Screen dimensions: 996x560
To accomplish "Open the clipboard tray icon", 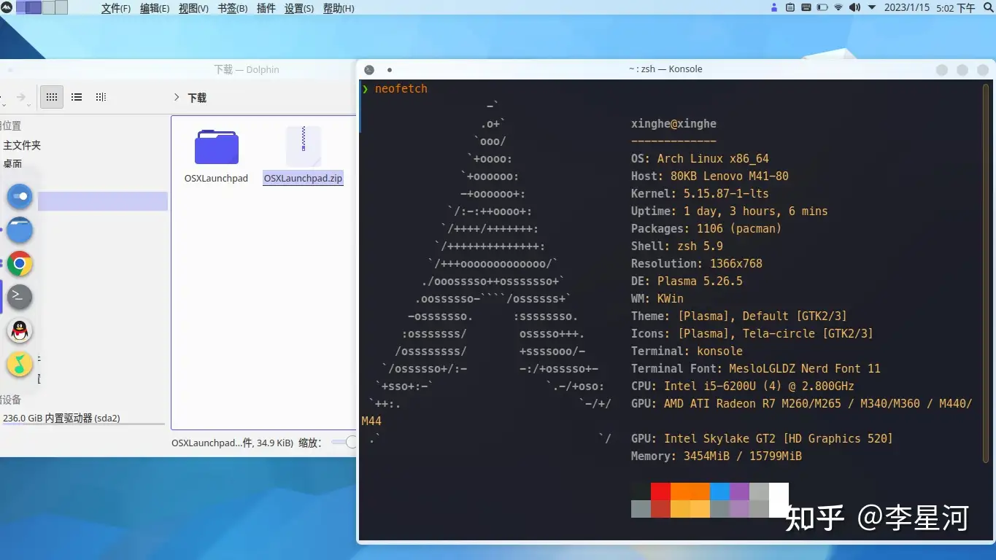I will coord(790,8).
